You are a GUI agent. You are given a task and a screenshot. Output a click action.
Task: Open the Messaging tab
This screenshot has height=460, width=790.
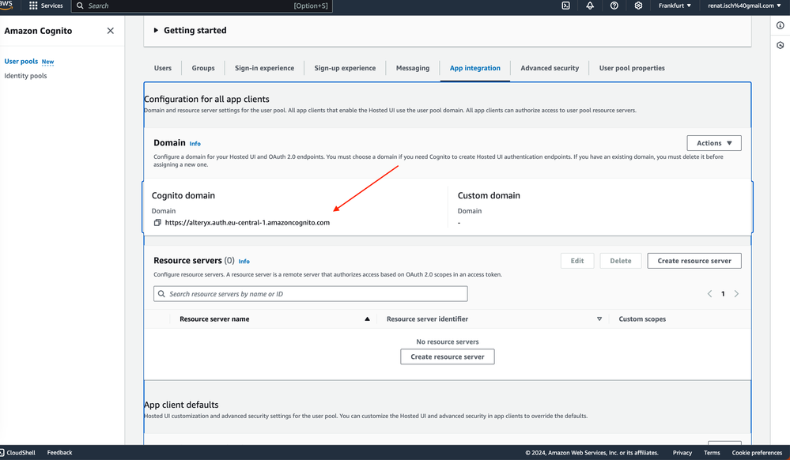(413, 68)
